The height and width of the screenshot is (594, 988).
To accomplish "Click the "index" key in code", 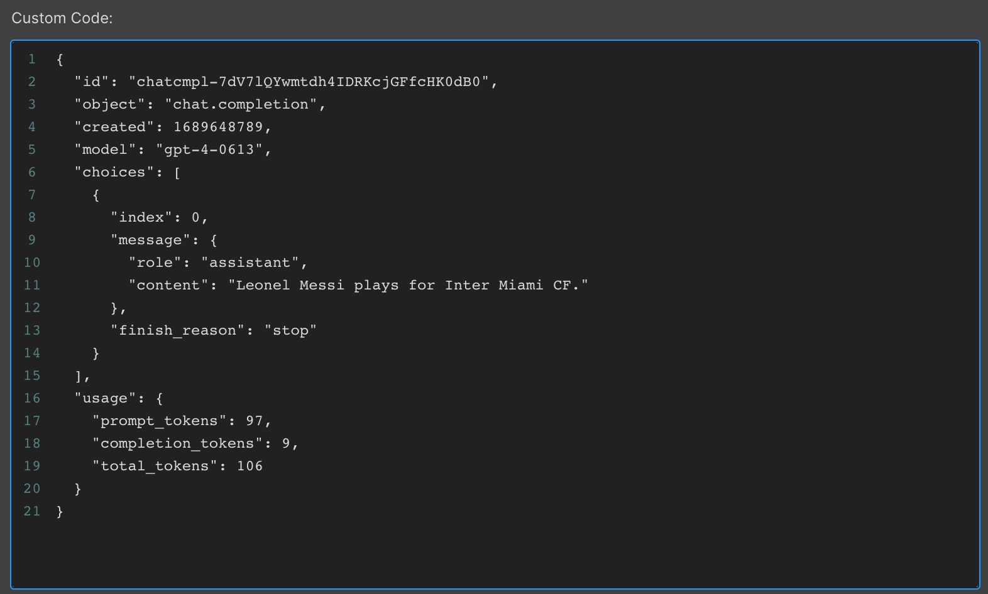I will tap(141, 217).
